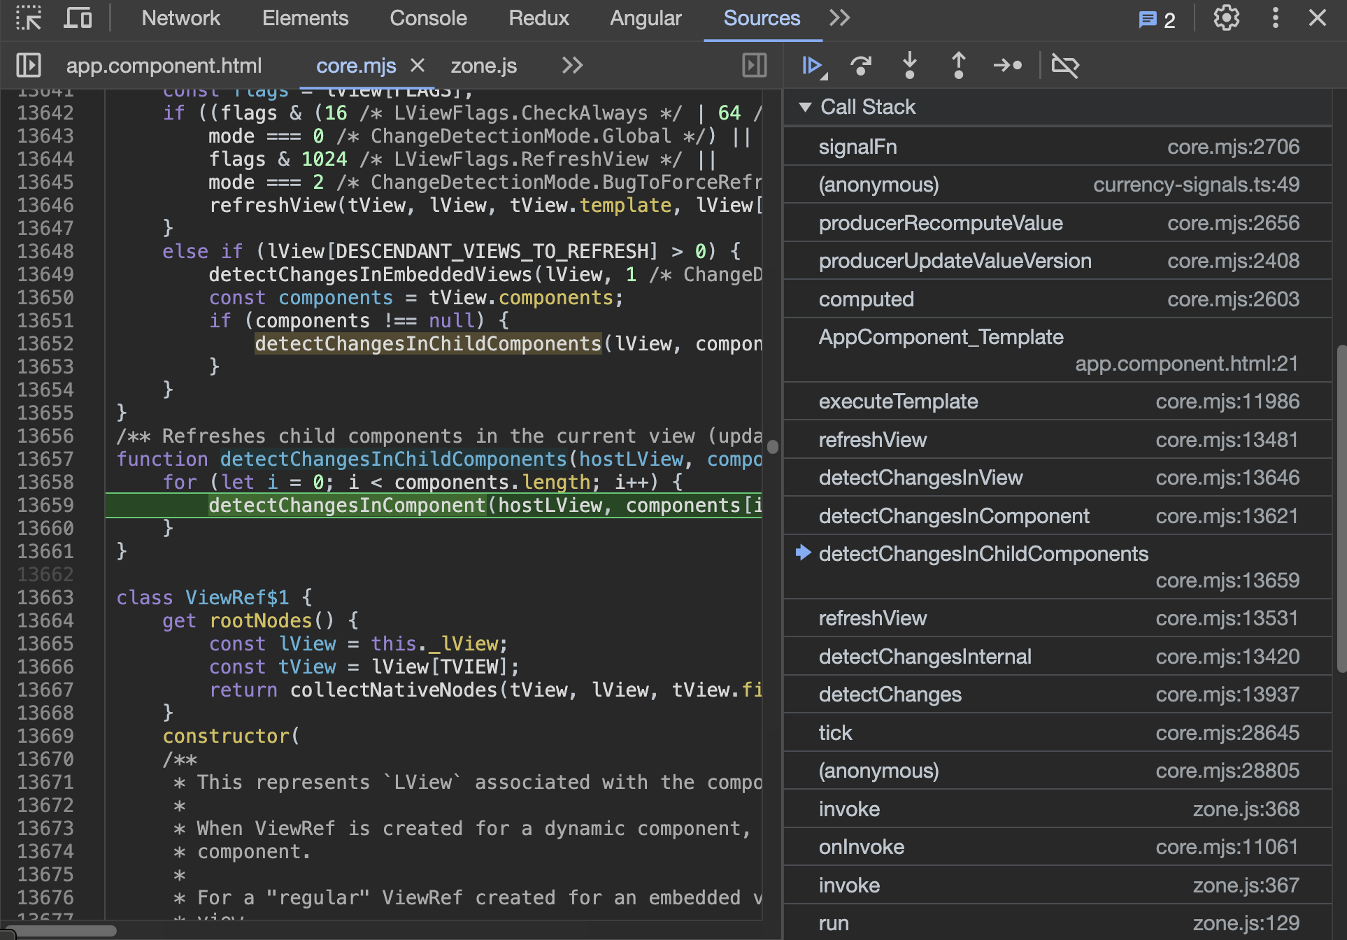Show more open file tabs
Viewport: 1347px width, 940px height.
572,66
